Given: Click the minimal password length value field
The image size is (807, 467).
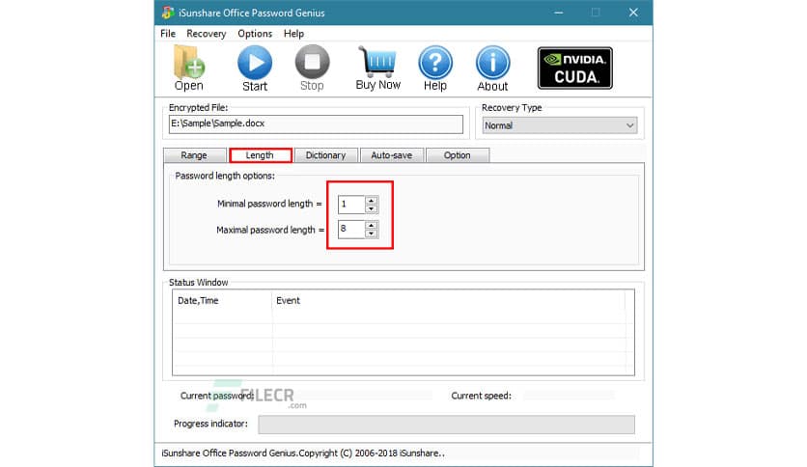Looking at the screenshot, I should pyautogui.click(x=351, y=205).
